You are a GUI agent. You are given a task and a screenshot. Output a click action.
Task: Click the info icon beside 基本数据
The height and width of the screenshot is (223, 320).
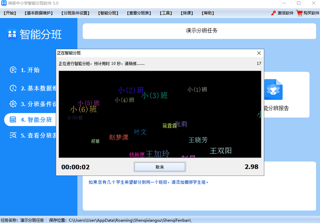[13, 88]
